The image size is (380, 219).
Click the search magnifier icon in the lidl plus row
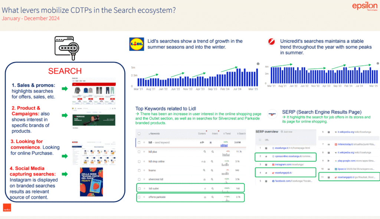(205, 152)
